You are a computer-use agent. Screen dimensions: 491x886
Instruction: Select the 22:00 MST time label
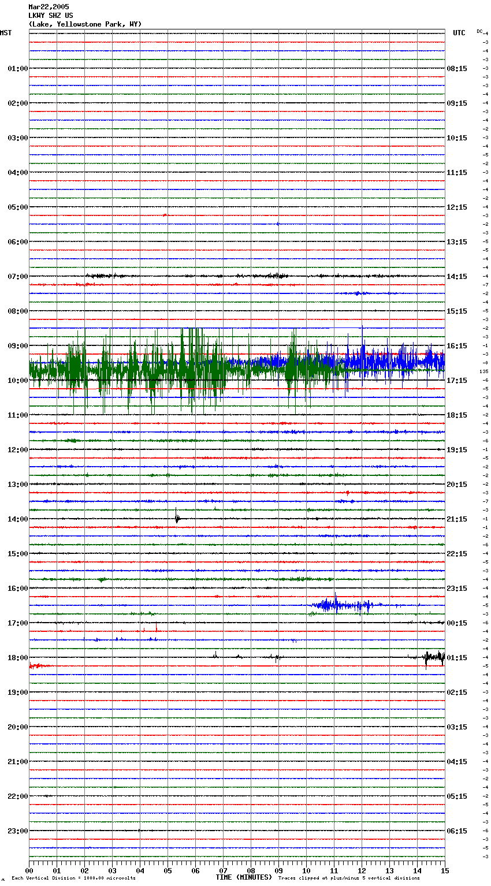[x=18, y=796]
